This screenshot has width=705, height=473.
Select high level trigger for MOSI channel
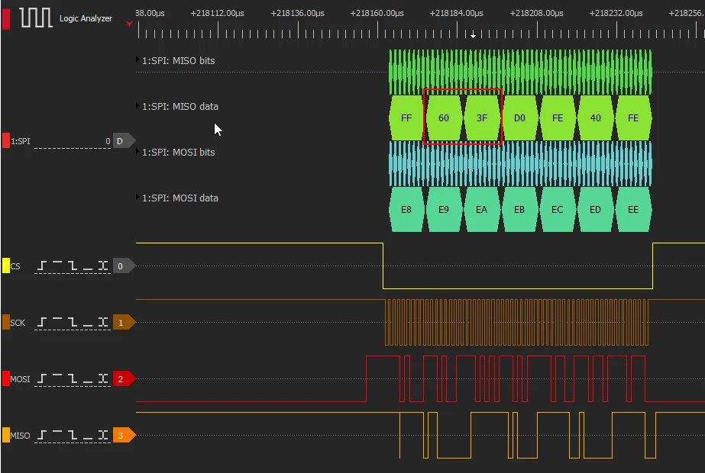click(57, 377)
